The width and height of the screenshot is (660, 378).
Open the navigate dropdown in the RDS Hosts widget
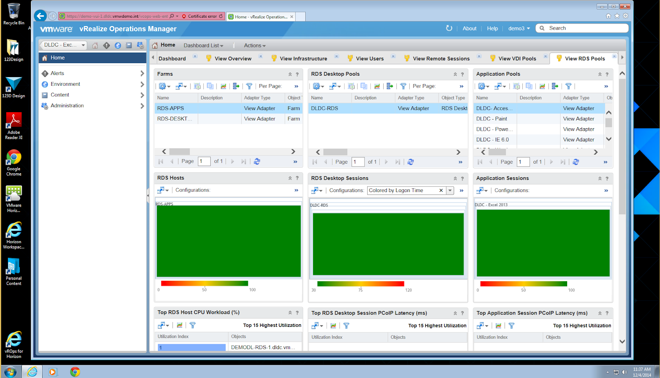(x=163, y=190)
